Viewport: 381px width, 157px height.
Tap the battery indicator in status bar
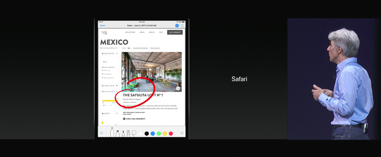click(x=183, y=22)
